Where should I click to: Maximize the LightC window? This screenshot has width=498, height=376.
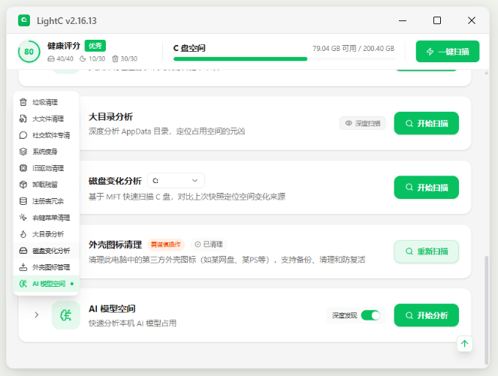click(x=437, y=20)
